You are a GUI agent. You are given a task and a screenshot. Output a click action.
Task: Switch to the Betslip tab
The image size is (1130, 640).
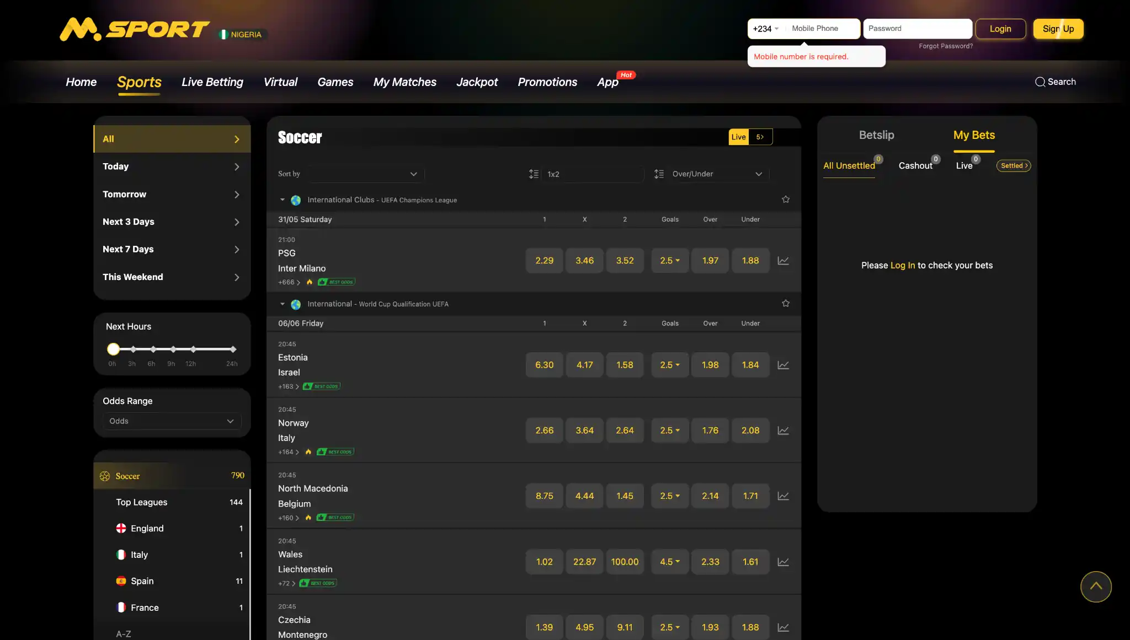876,135
